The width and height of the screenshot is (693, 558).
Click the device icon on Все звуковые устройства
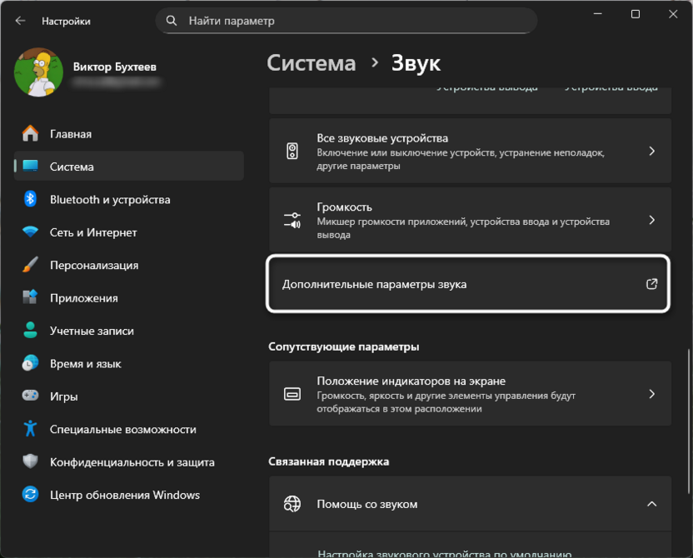click(x=292, y=150)
